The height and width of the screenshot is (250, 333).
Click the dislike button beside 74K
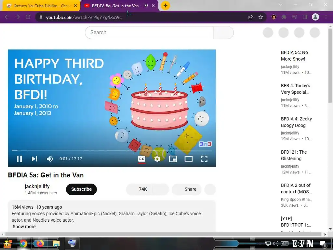tap(161, 189)
